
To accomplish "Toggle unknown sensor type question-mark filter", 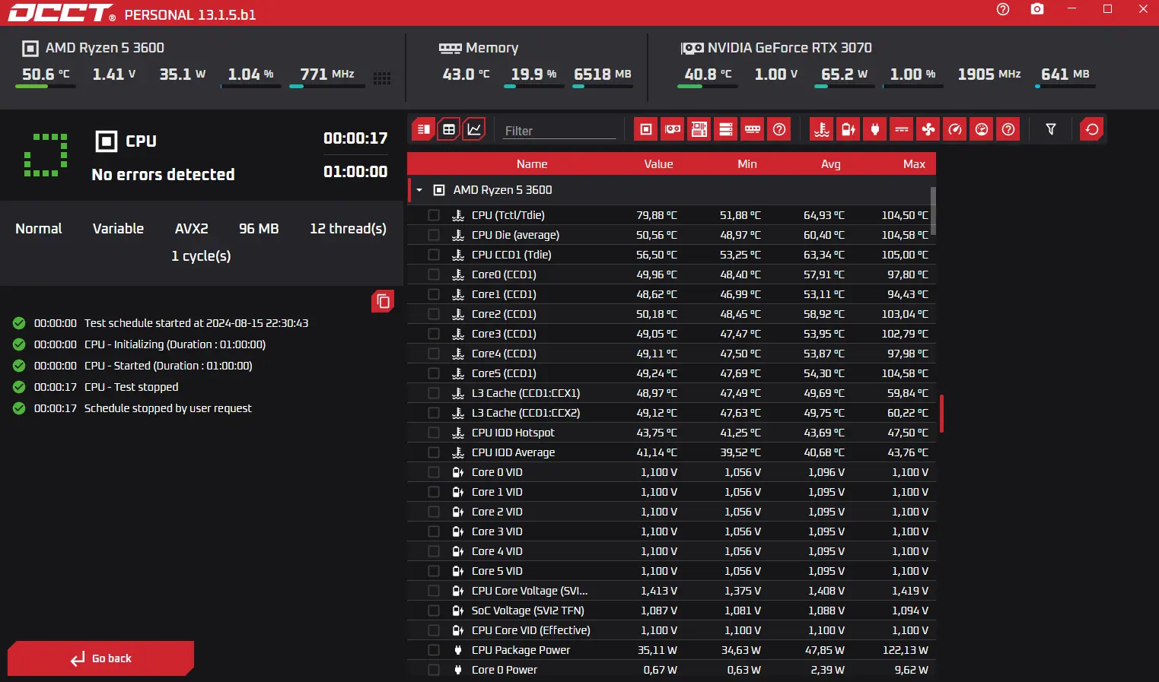I will pyautogui.click(x=1008, y=129).
